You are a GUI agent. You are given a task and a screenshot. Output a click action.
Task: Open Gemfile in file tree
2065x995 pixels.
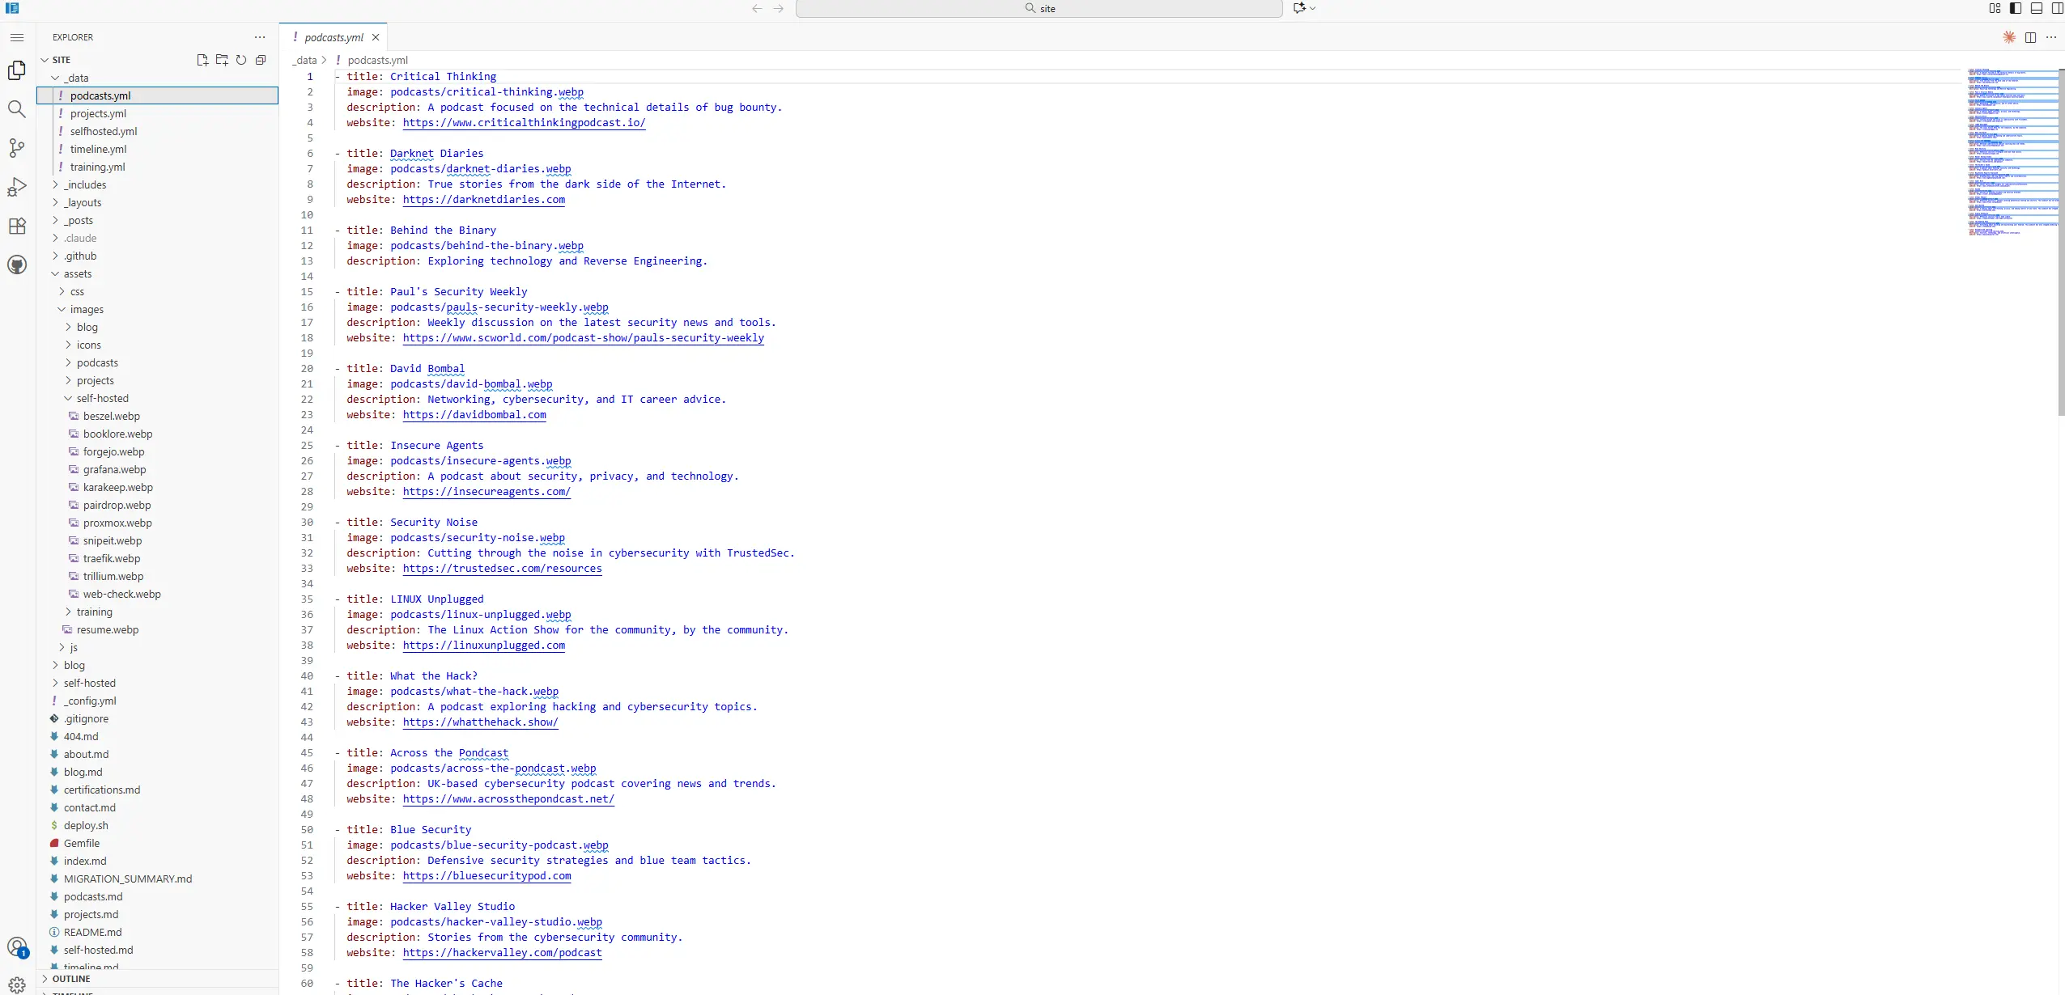point(82,843)
